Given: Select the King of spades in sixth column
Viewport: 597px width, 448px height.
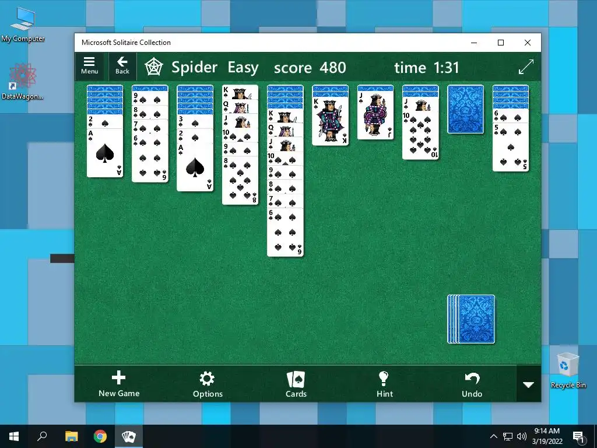Looking at the screenshot, I should pyautogui.click(x=330, y=121).
